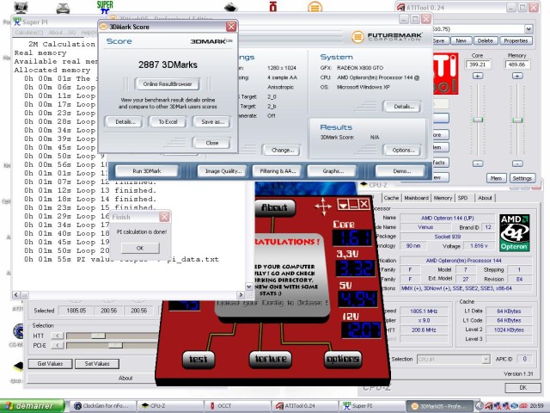Click Futuremark logo icon in 3DMark05
550x413 pixels.
357,37
